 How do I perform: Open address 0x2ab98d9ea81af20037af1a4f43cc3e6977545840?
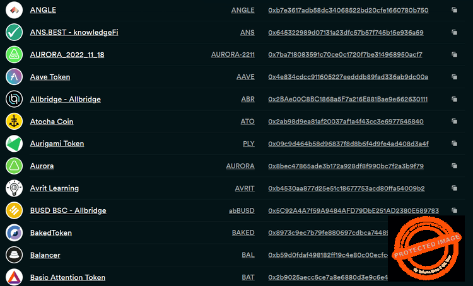pos(346,122)
